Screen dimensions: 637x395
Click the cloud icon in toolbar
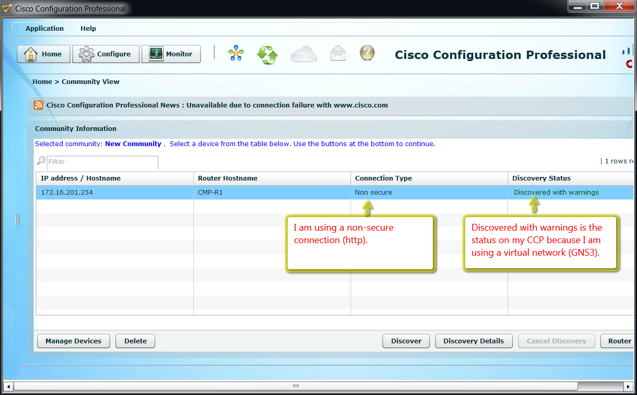point(304,54)
